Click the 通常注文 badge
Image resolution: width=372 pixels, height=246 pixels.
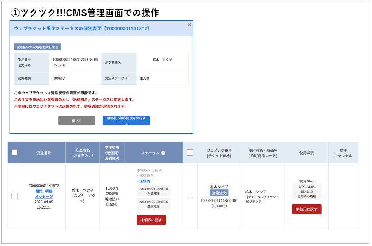[x=219, y=193]
